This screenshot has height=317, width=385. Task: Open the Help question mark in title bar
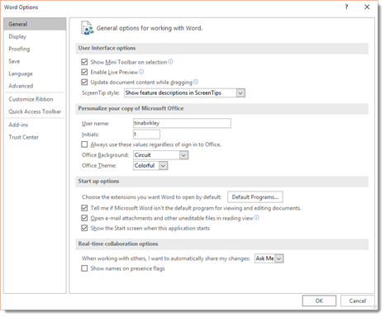click(346, 7)
